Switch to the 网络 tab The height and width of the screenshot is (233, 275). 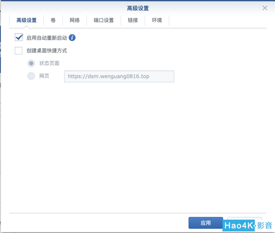(x=75, y=20)
